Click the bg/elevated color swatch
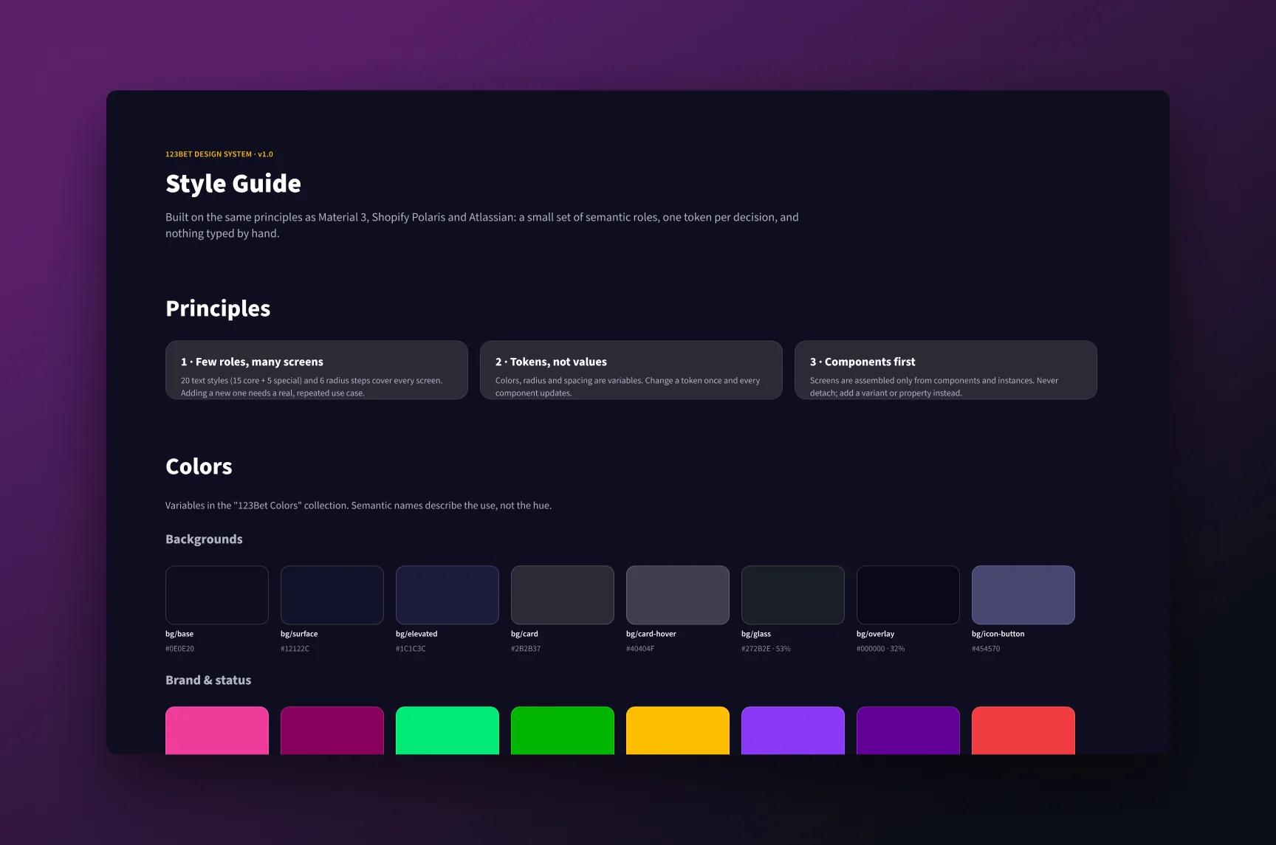Image resolution: width=1276 pixels, height=845 pixels. (447, 595)
